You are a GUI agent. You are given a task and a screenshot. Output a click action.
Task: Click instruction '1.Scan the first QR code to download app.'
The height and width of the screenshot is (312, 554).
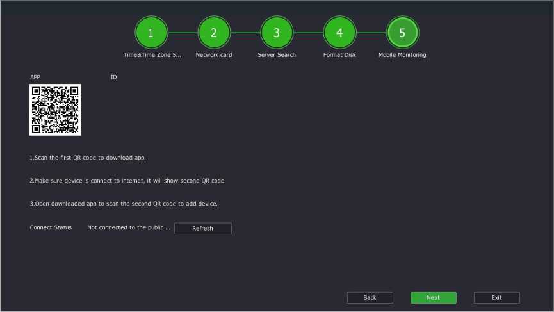pos(88,158)
